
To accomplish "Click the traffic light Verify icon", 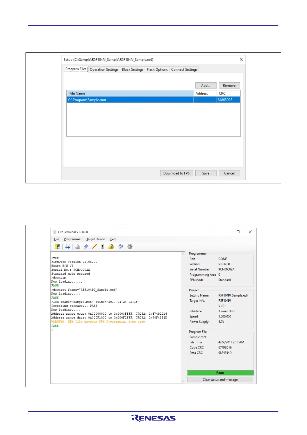I will [x=103, y=247].
